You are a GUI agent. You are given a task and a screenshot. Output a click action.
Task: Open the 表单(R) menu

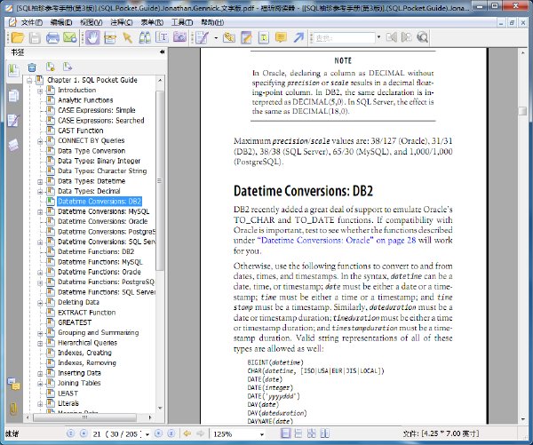pyautogui.click(x=152, y=22)
